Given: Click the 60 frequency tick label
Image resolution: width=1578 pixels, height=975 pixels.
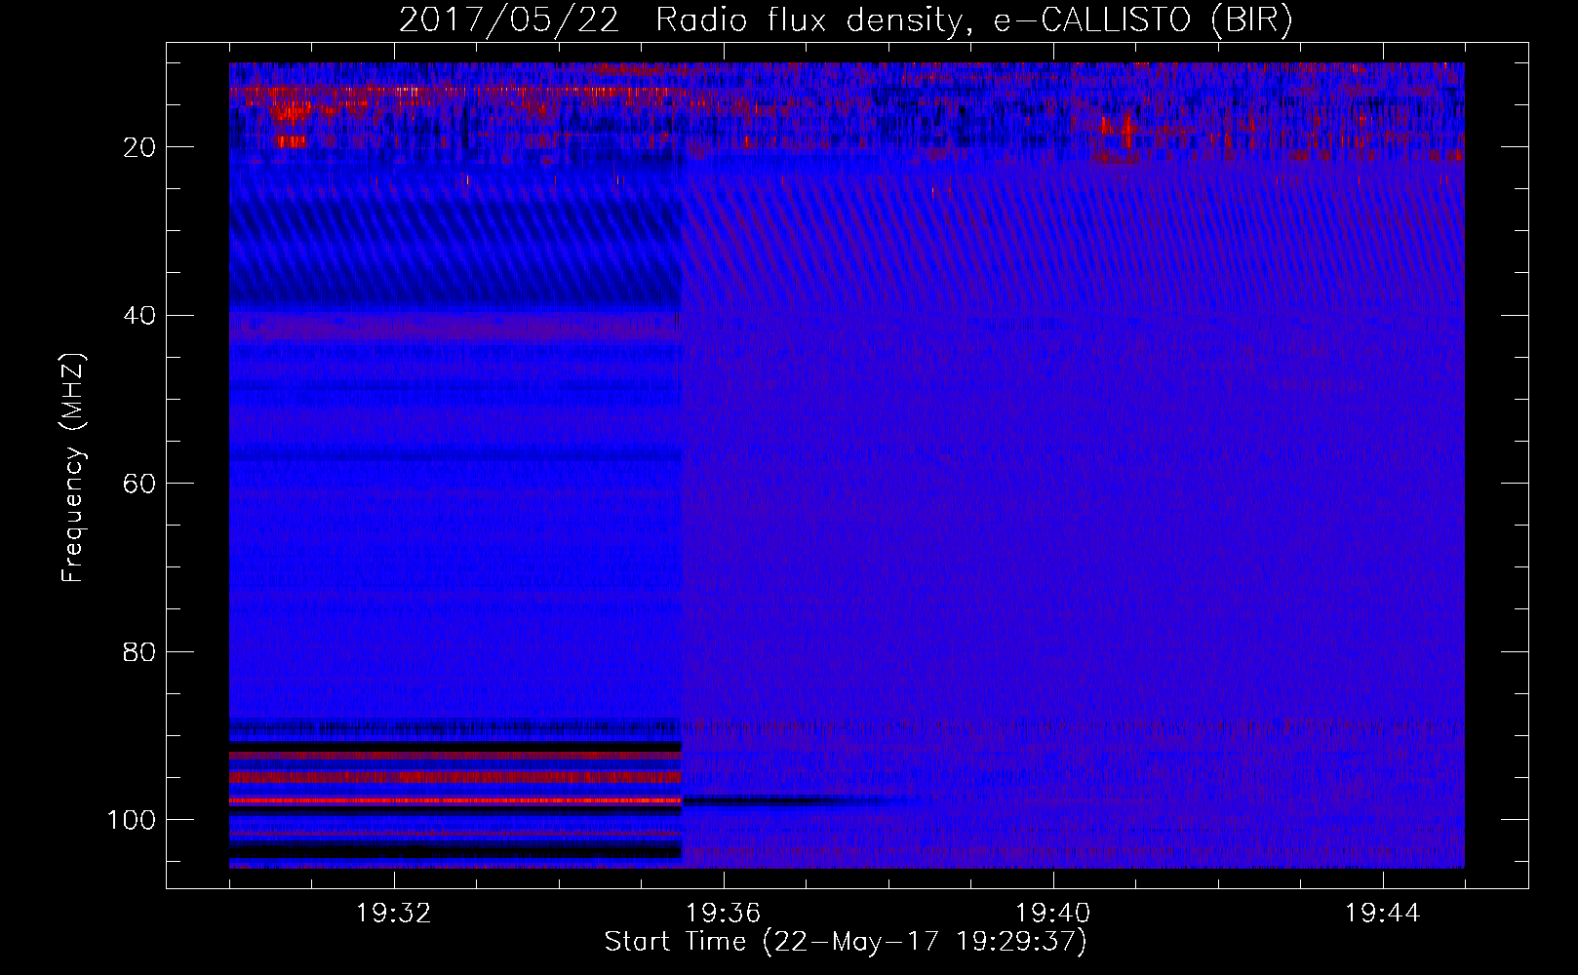Looking at the screenshot, I should click(x=140, y=484).
